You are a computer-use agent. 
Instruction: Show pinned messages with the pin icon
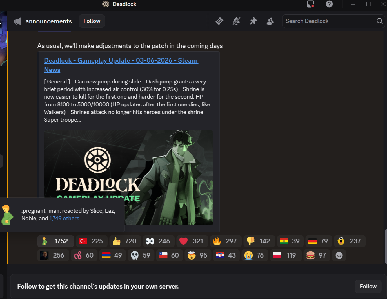pos(253,21)
